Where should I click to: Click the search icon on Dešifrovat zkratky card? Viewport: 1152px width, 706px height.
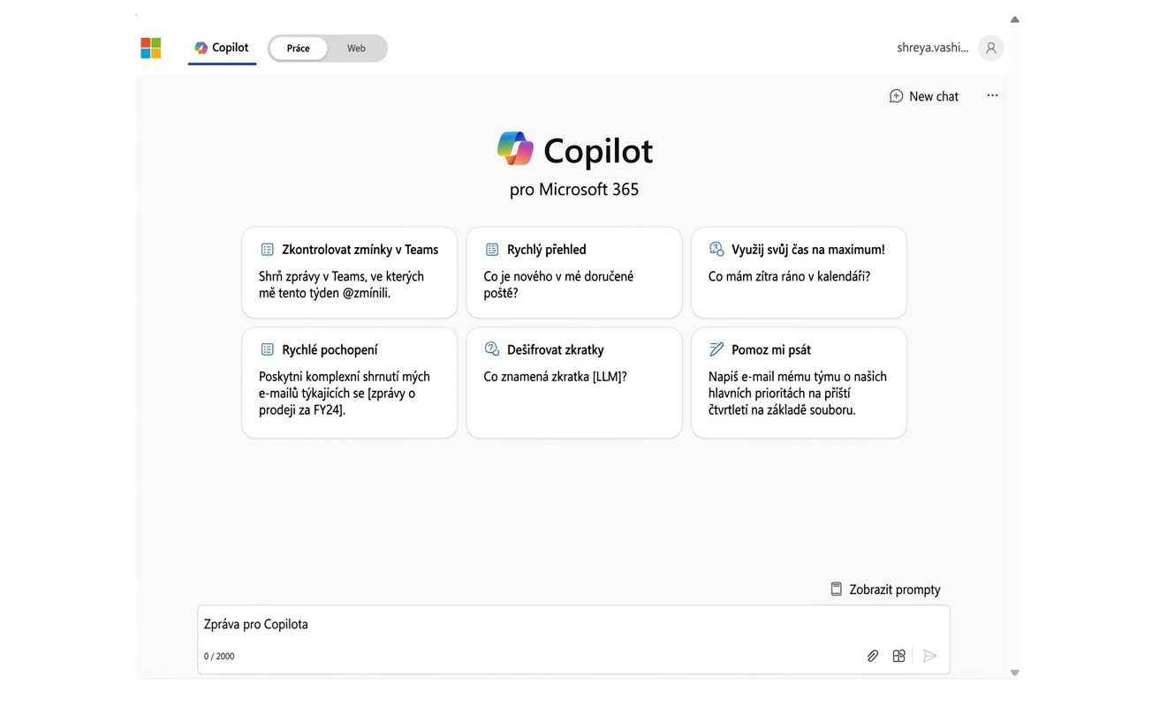492,349
